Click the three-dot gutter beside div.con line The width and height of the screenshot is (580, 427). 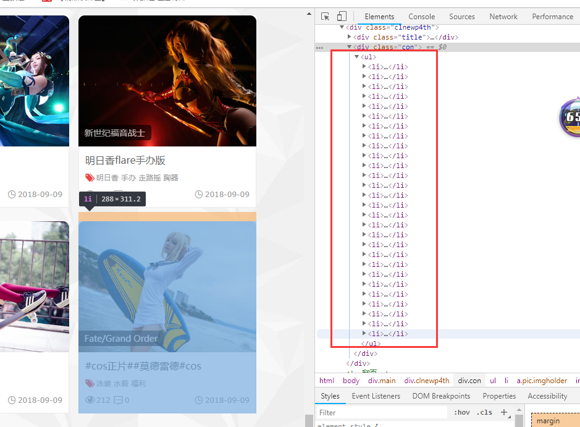pos(319,48)
